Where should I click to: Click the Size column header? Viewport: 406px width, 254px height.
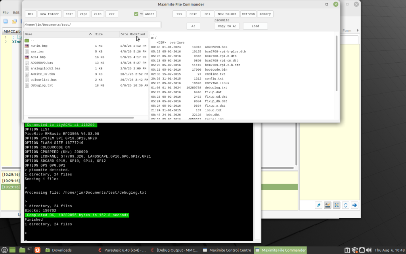pyautogui.click(x=106, y=34)
